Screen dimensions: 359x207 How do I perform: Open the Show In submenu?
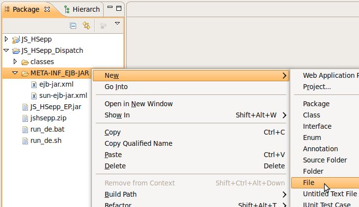pyautogui.click(x=117, y=115)
